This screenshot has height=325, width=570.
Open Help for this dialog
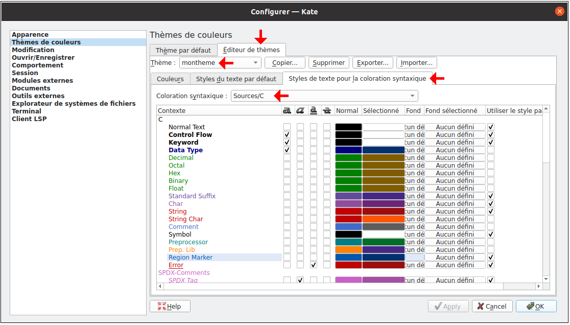pyautogui.click(x=170, y=306)
